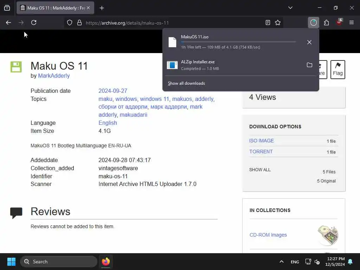This screenshot has width=360, height=270.
Task: Download via the TORRENT option
Action: tap(261, 152)
